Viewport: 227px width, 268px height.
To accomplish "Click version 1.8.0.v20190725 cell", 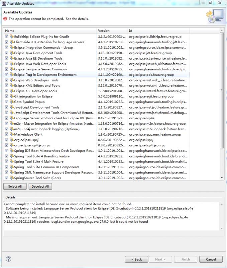I will [112, 135].
